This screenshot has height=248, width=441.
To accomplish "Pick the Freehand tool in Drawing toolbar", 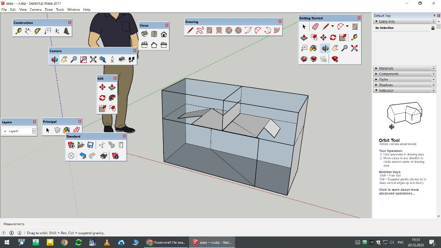I will (200, 30).
